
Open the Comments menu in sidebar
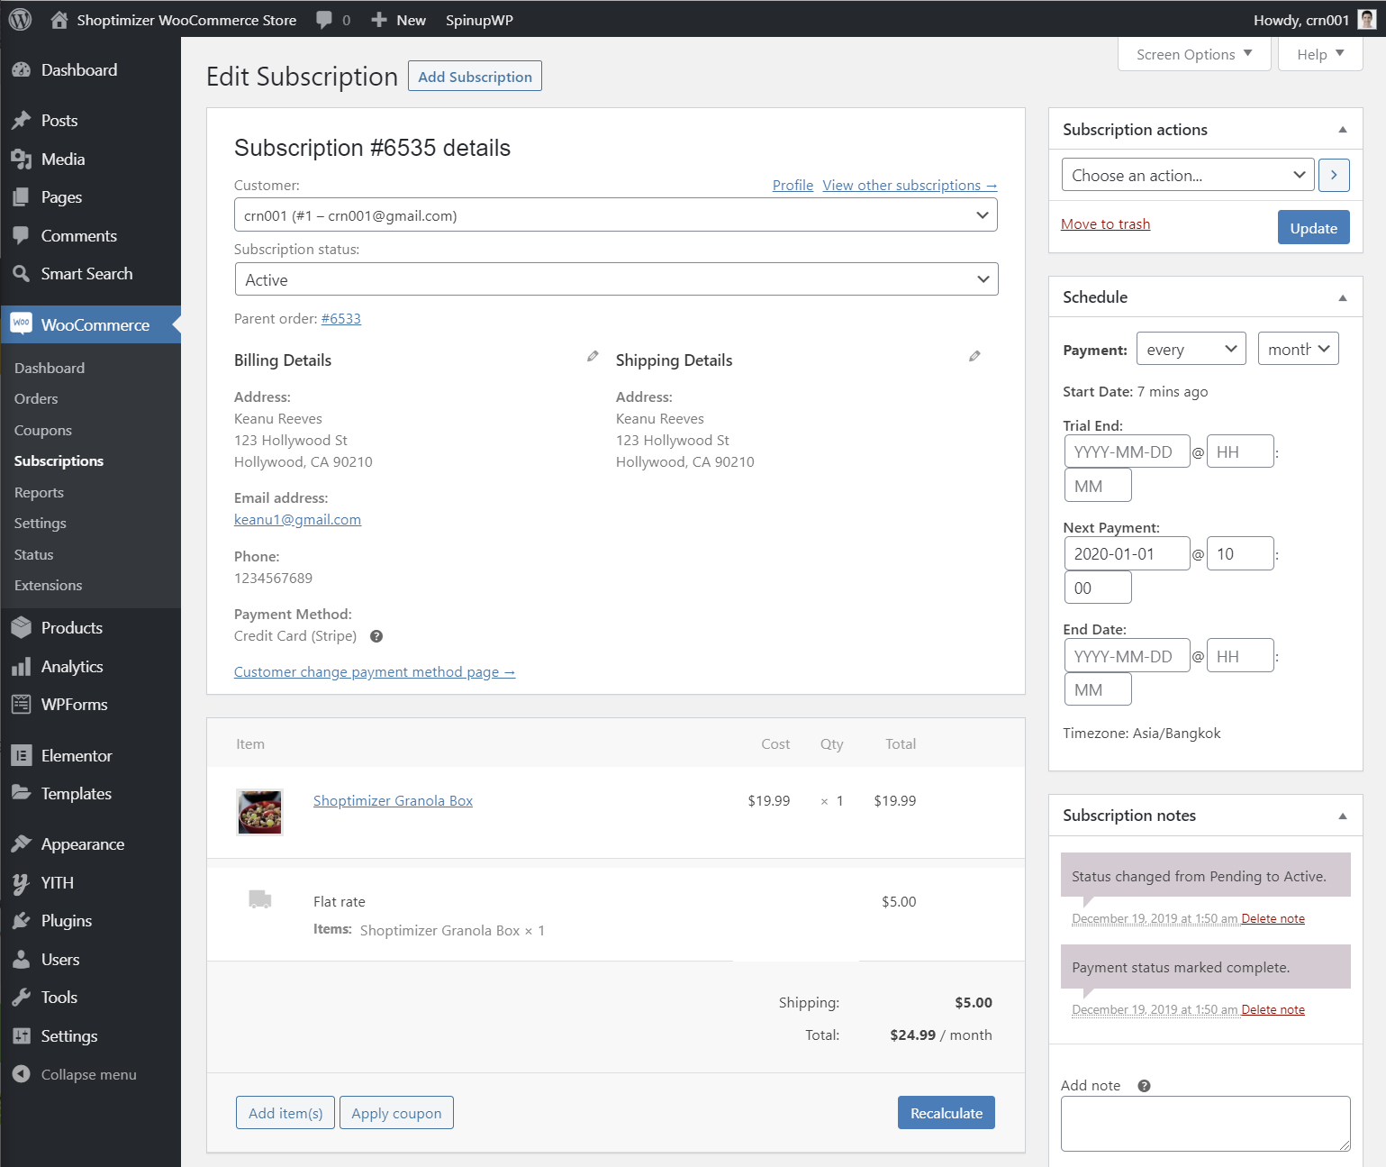point(79,236)
